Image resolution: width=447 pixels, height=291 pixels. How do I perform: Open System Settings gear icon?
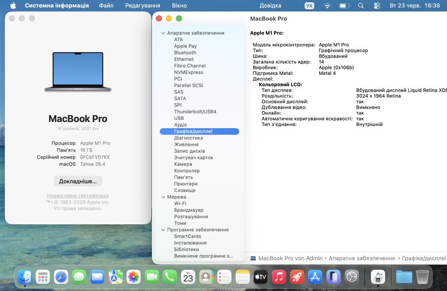coord(351,277)
